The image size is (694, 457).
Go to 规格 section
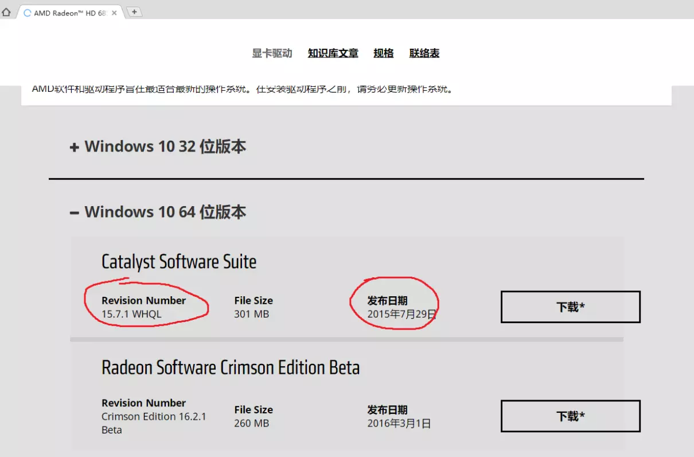pyautogui.click(x=384, y=53)
